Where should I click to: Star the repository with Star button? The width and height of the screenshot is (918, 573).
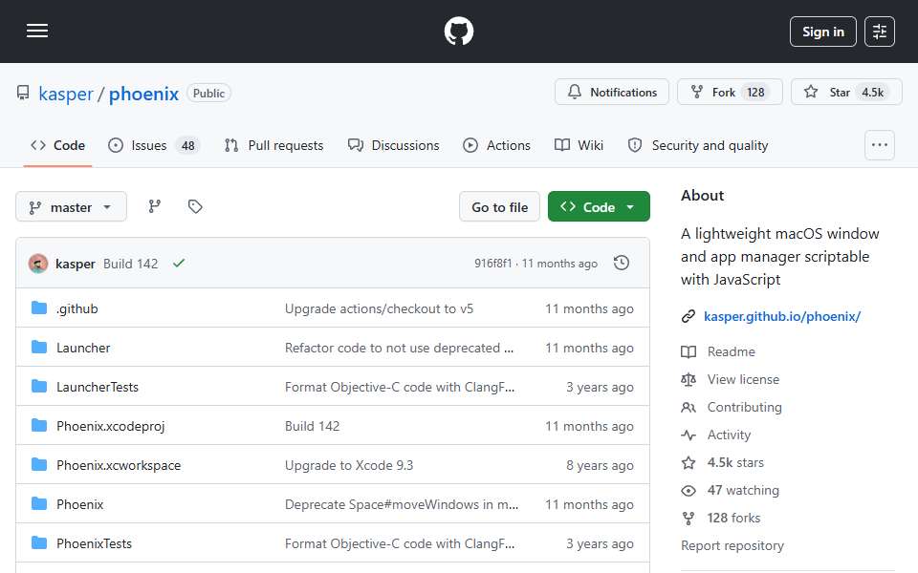(x=846, y=93)
